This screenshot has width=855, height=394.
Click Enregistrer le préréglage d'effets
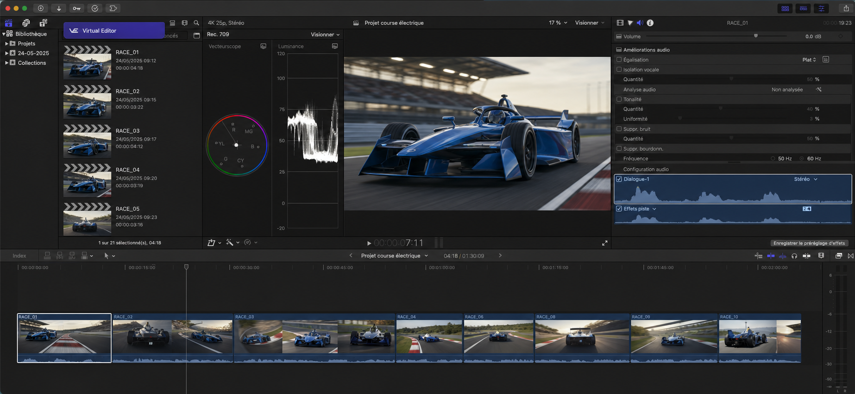[x=809, y=243]
